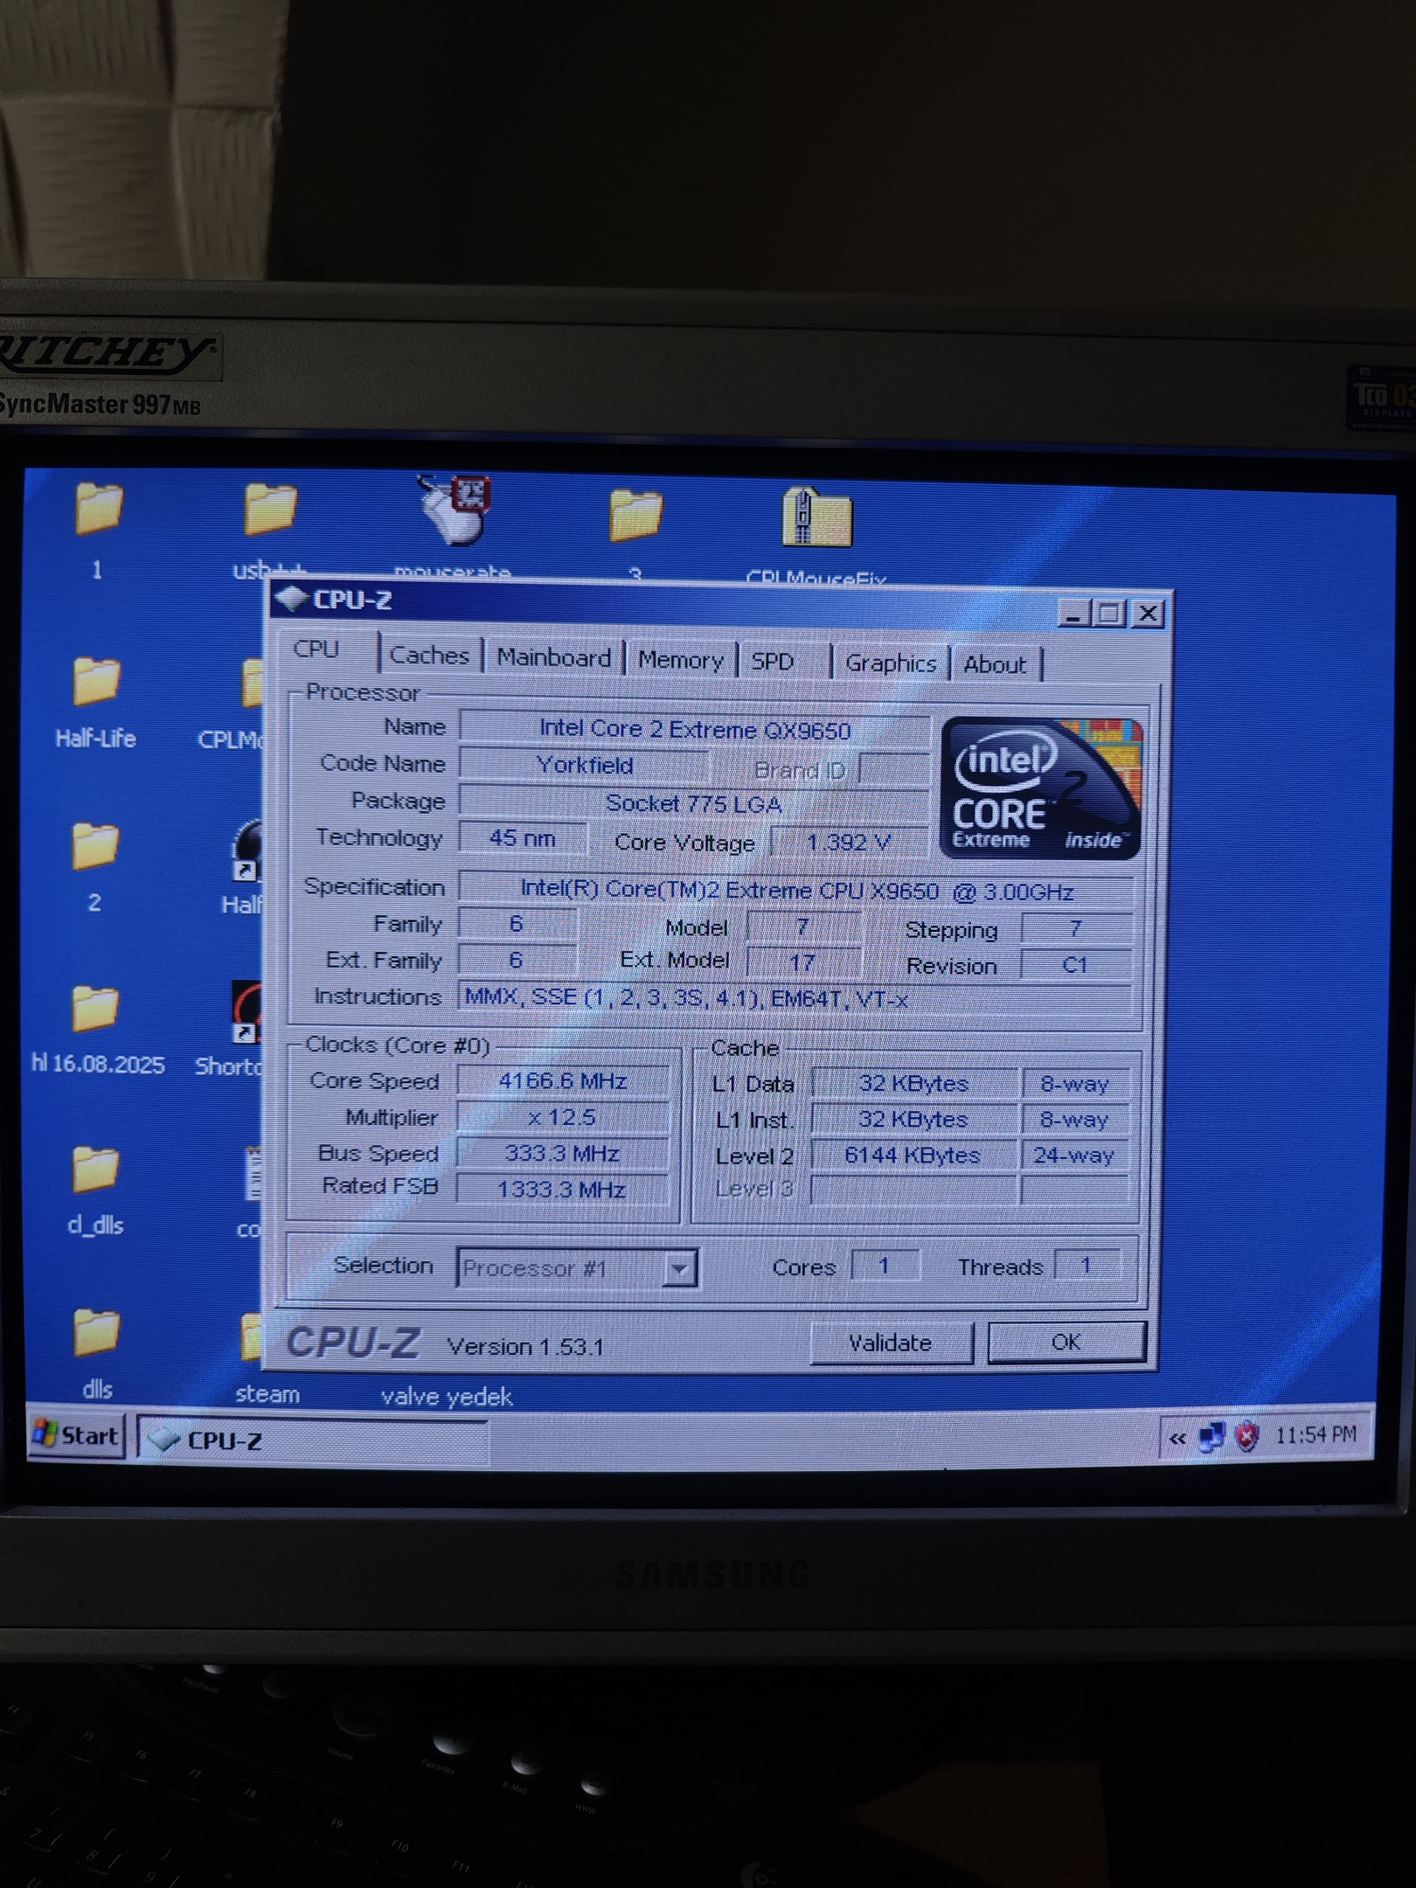Click the Core Speed value "4166.6 MHz"
The width and height of the screenshot is (1416, 1888).
pyautogui.click(x=563, y=1081)
